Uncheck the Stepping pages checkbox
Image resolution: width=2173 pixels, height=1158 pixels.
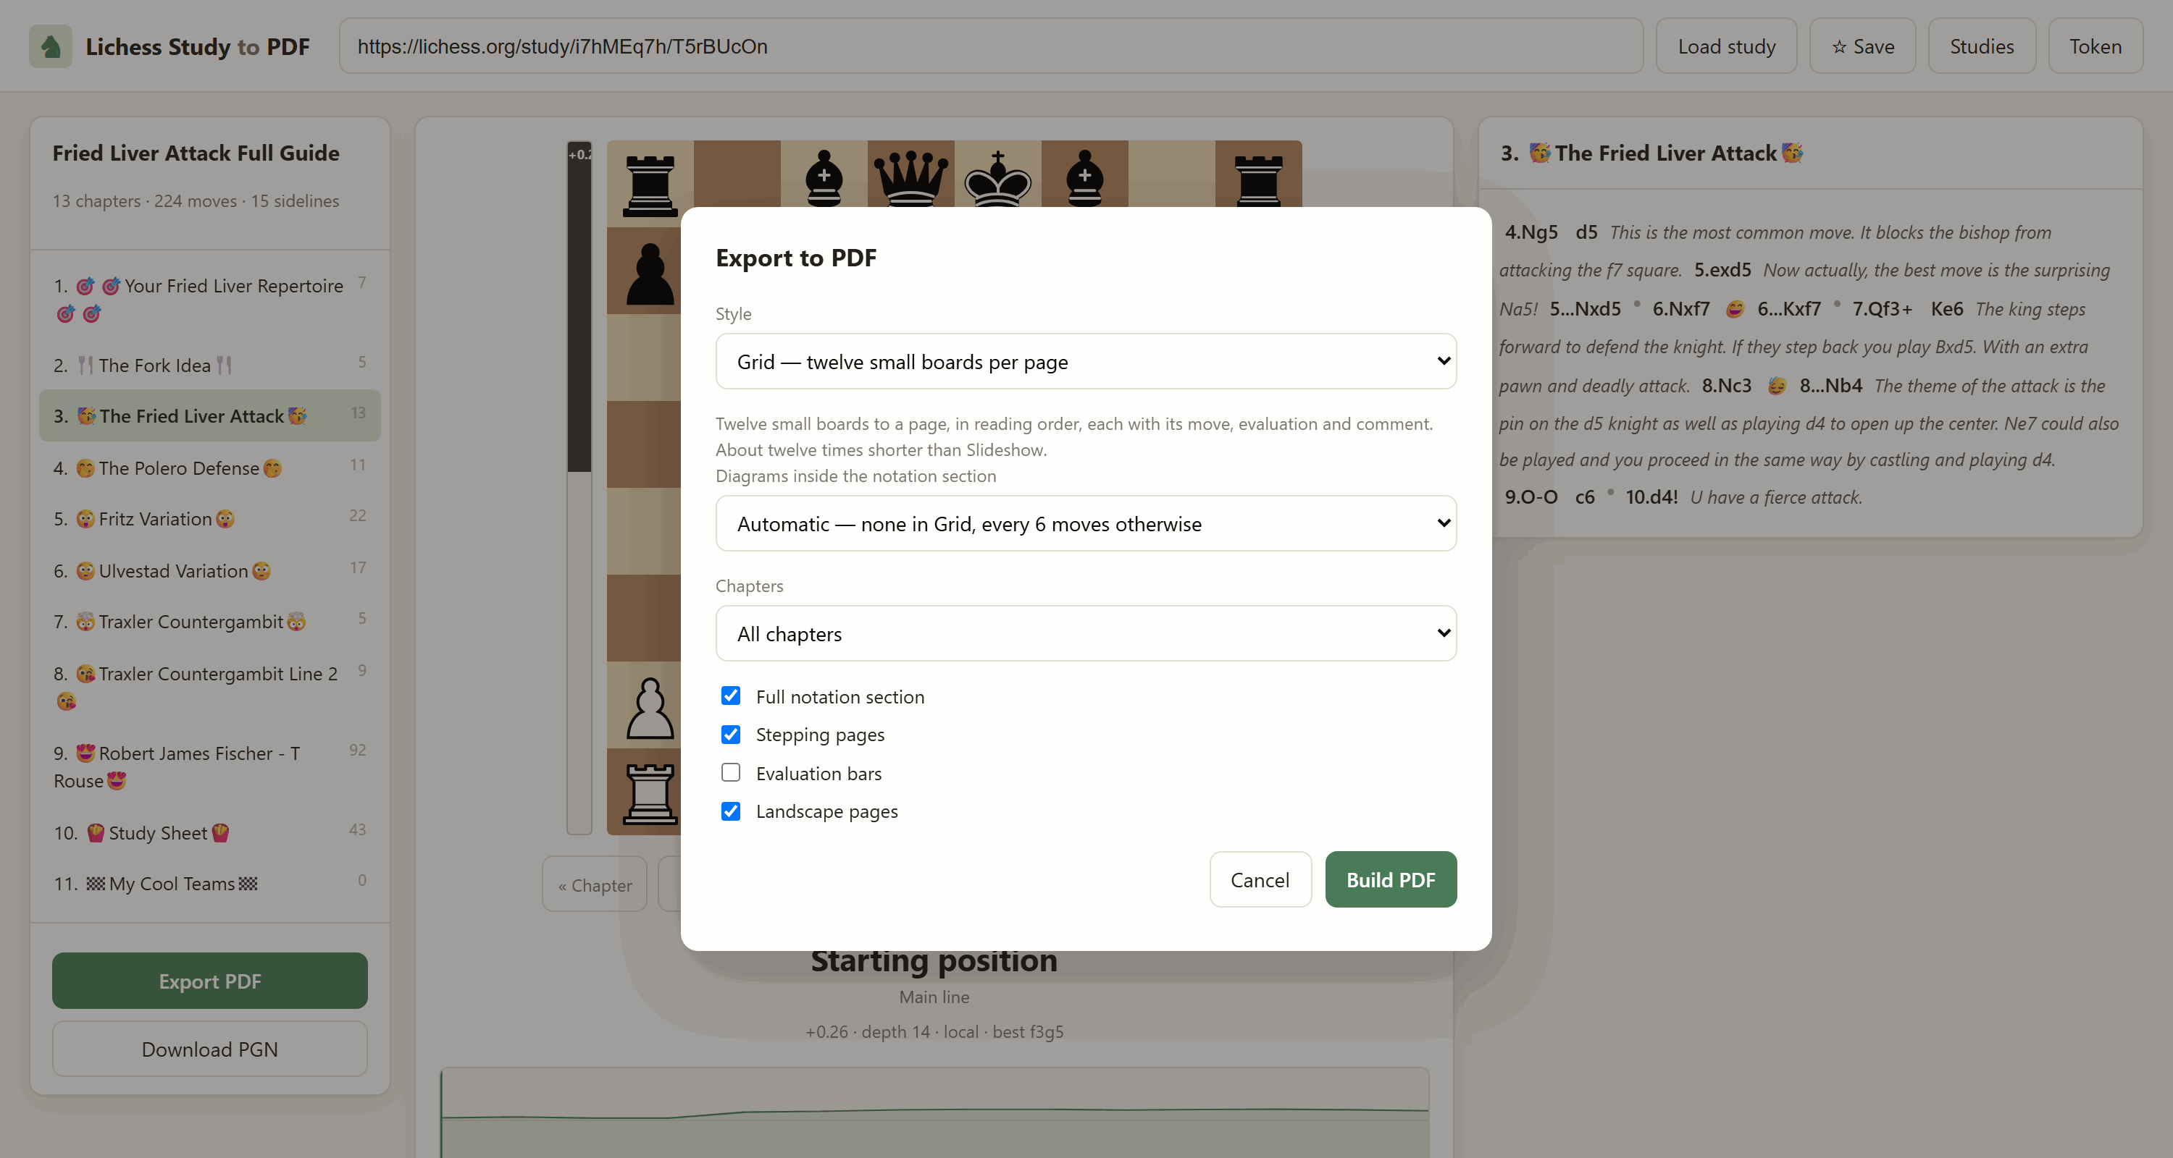(x=731, y=734)
